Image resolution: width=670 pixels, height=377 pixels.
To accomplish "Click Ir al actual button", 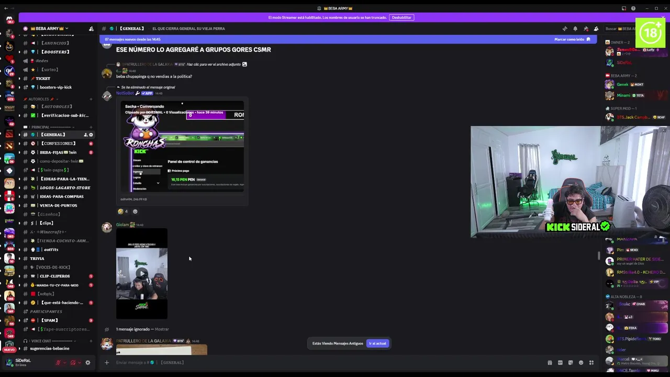I will click(377, 343).
